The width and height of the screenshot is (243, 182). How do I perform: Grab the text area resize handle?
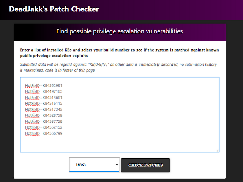(217, 150)
